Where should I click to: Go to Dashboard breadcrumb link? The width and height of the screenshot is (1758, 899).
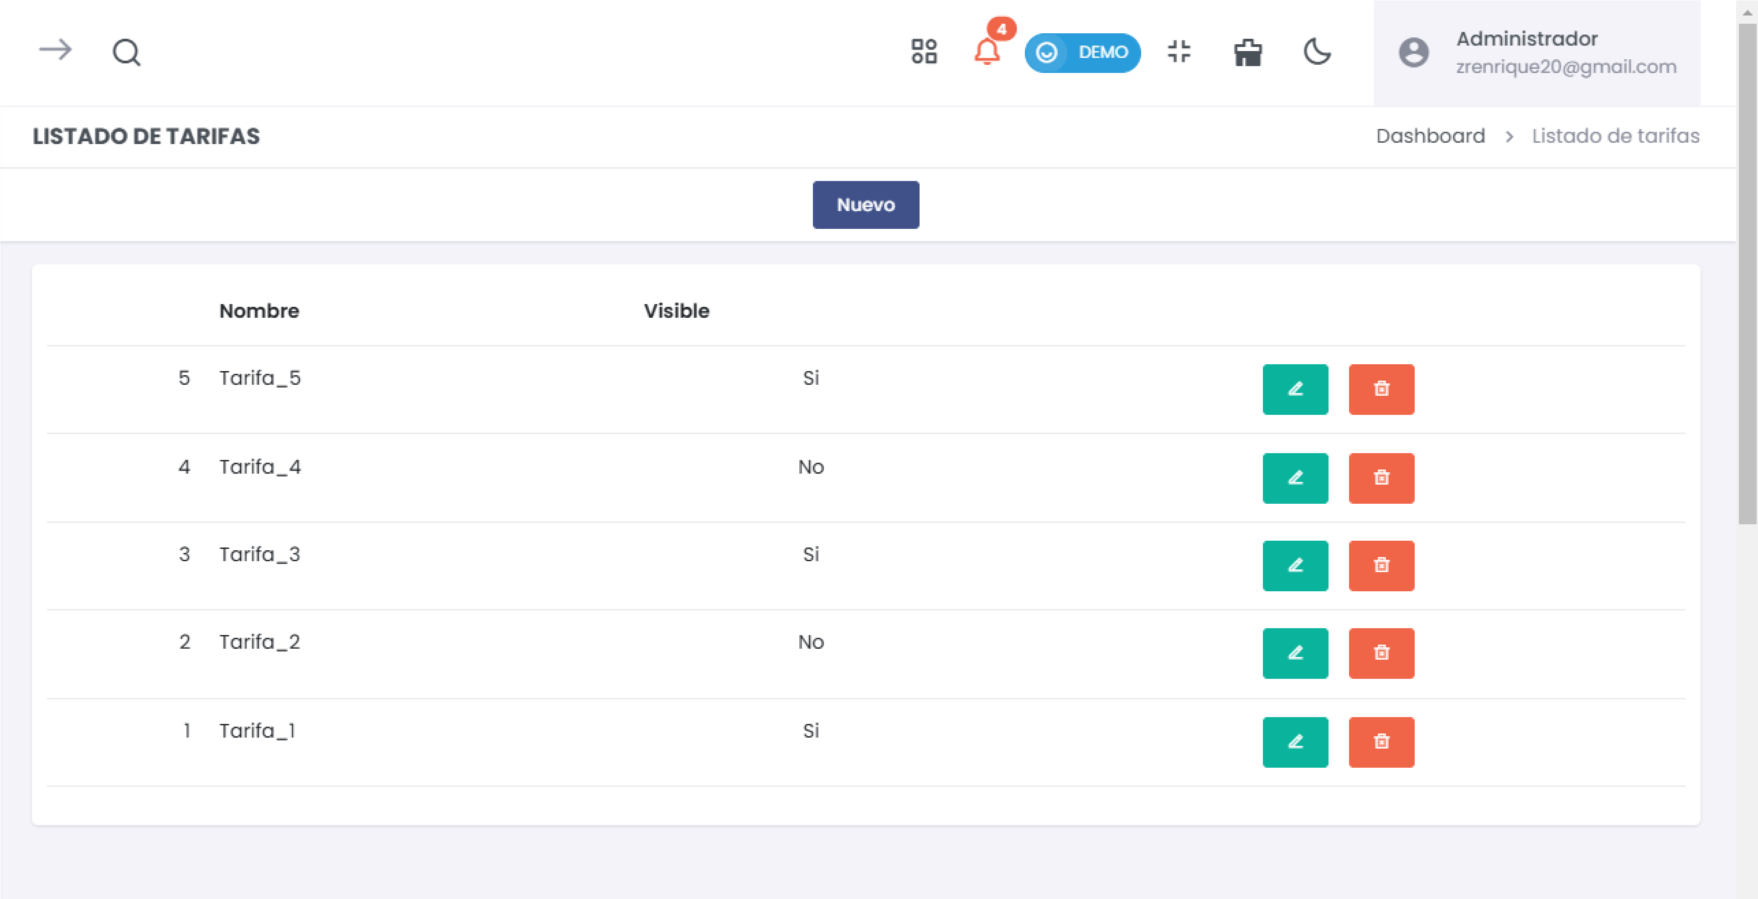click(x=1430, y=136)
